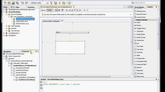Select the Computer tab in designer
The width and height of the screenshot is (165, 92).
point(56,21)
